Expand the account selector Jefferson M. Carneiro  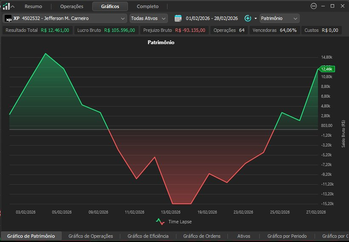65,18
